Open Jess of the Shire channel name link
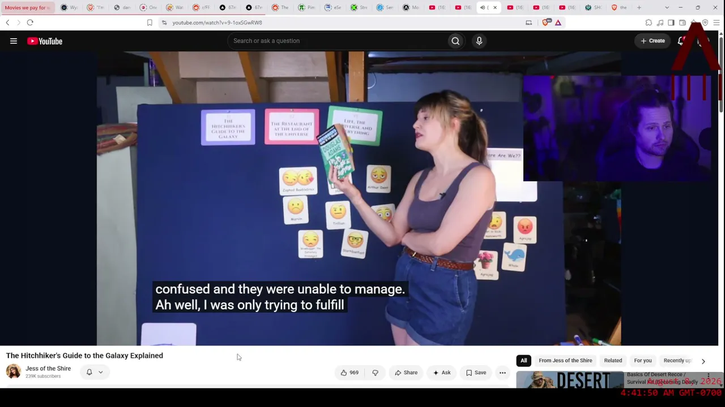Screen dimensions: 725x407 point(48,369)
